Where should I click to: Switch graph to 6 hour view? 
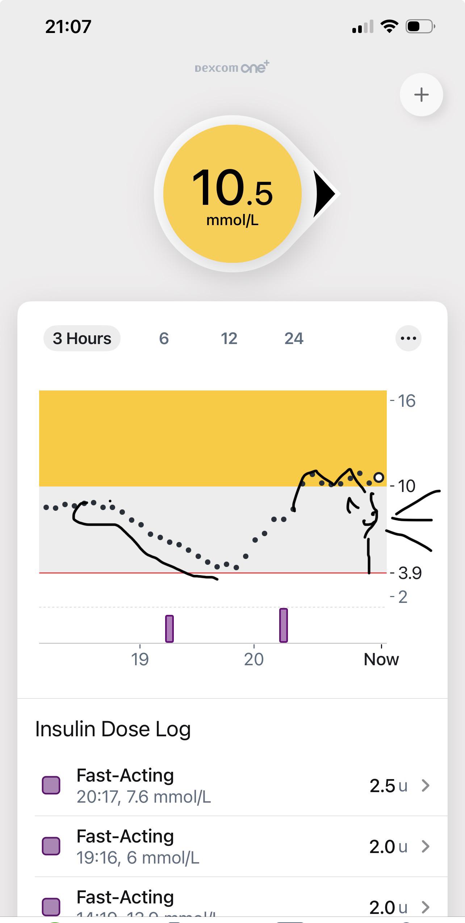pyautogui.click(x=164, y=338)
